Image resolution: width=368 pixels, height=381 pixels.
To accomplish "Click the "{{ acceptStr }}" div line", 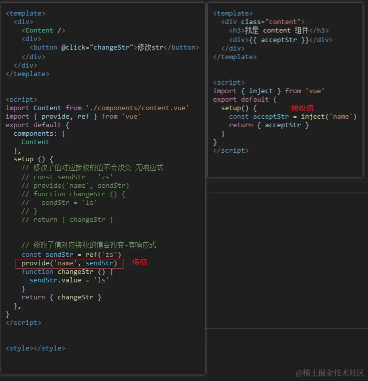I will tap(281, 40).
